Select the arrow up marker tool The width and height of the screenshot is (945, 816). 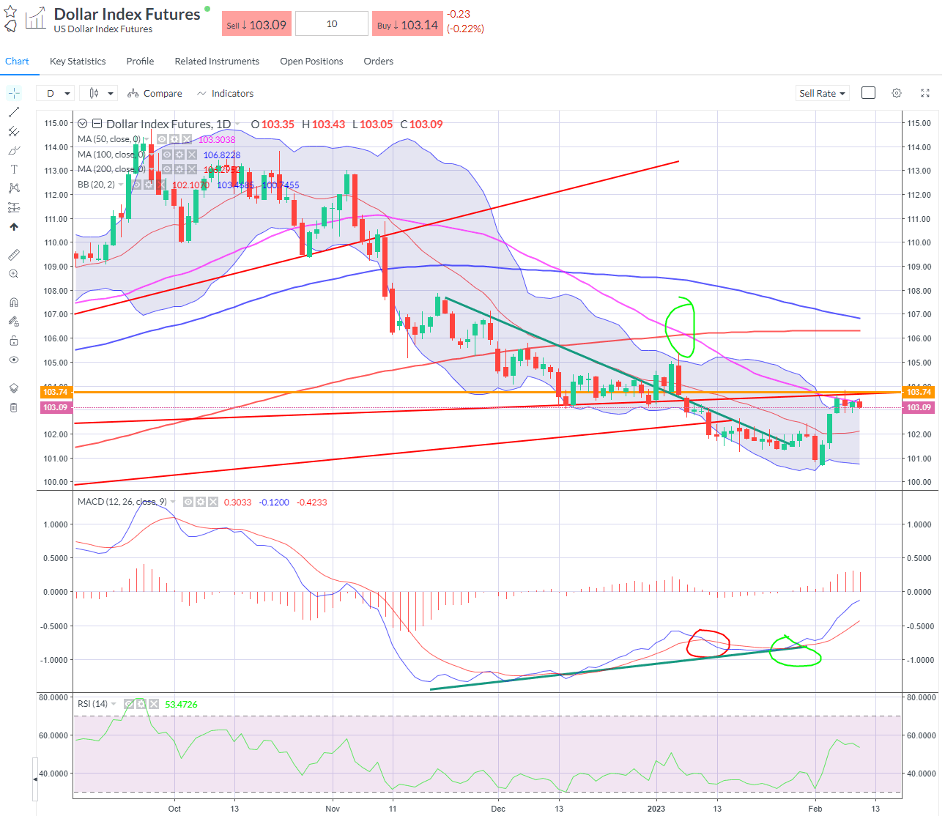pyautogui.click(x=14, y=227)
